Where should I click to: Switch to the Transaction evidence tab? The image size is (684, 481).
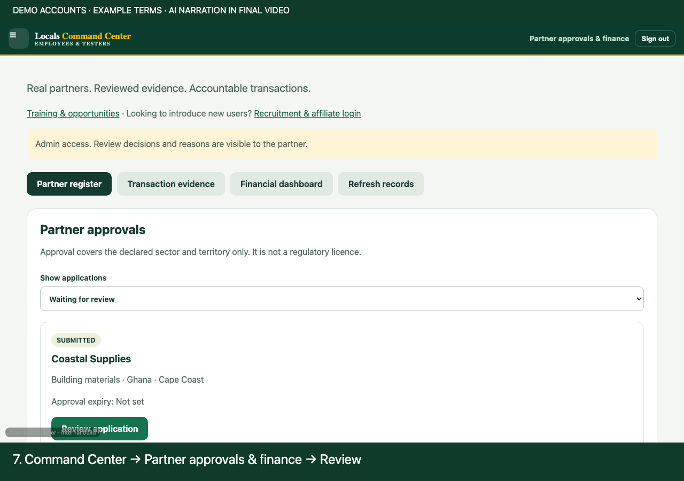click(171, 184)
